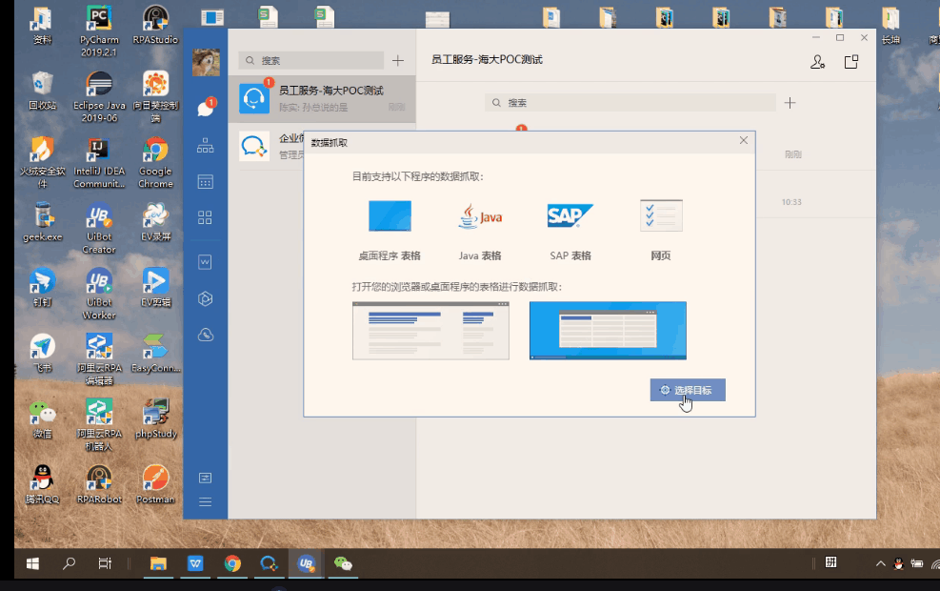940x591 pixels.
Task: Select the Java 表格 icon
Action: pyautogui.click(x=480, y=216)
